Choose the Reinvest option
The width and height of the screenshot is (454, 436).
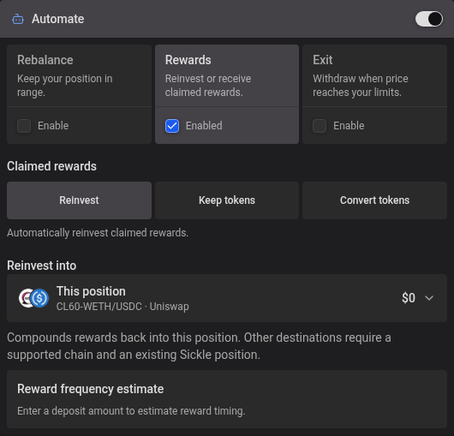(79, 200)
